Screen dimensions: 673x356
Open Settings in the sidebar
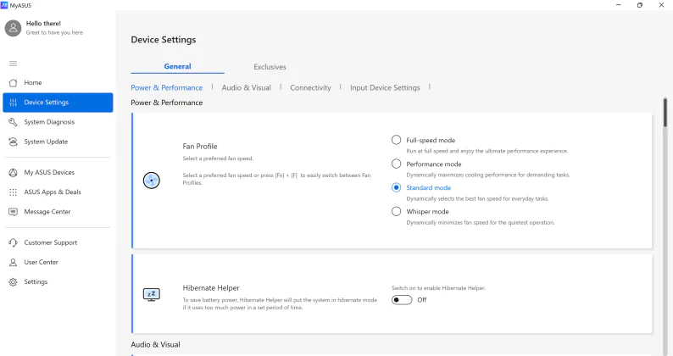(58, 281)
